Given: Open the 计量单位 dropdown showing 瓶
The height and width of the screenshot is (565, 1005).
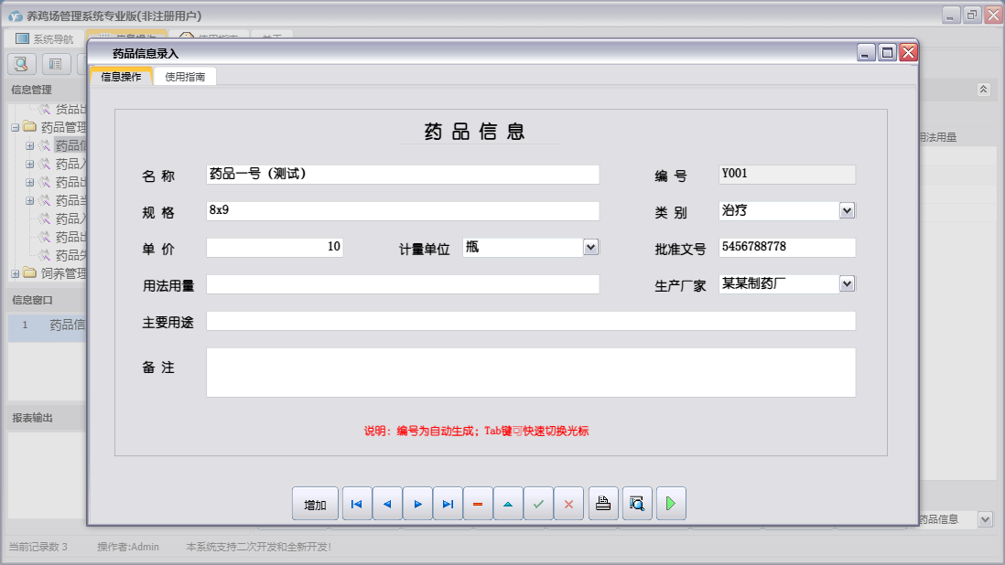Looking at the screenshot, I should 591,247.
